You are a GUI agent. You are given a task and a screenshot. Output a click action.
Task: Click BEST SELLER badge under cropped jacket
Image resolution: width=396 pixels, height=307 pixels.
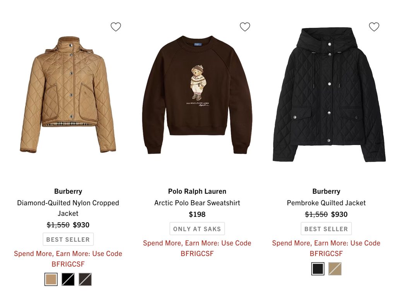pos(68,239)
